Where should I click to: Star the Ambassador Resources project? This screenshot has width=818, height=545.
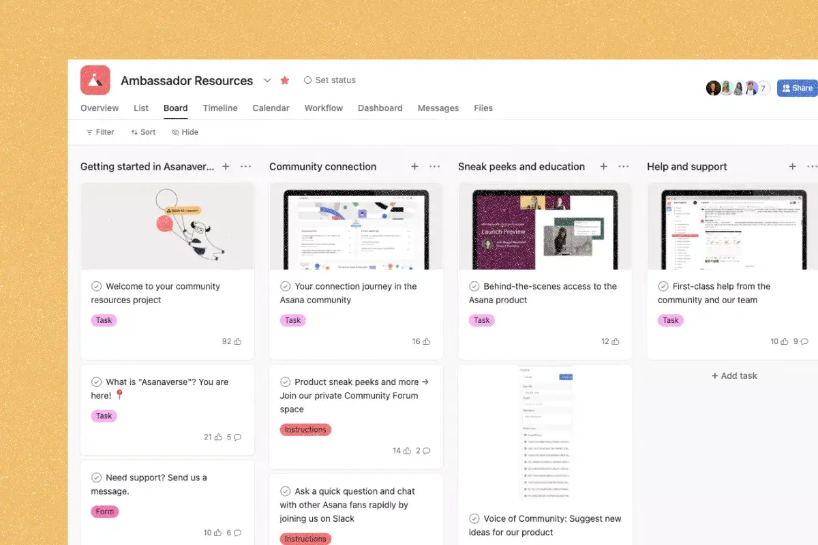point(284,80)
